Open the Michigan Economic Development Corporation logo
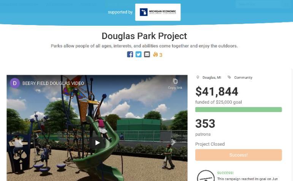293x181 pixels. click(158, 12)
